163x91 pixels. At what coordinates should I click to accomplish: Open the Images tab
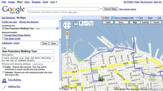coord(11,2)
